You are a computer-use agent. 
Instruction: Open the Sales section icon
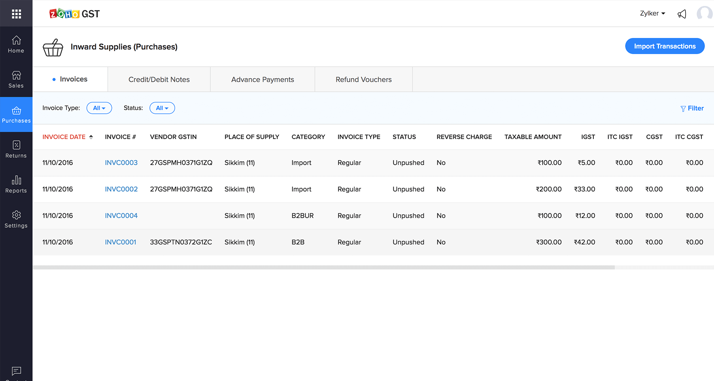point(16,79)
